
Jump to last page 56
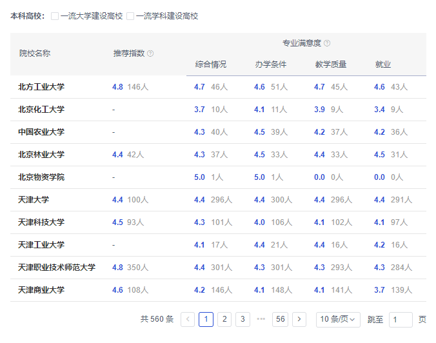281,319
